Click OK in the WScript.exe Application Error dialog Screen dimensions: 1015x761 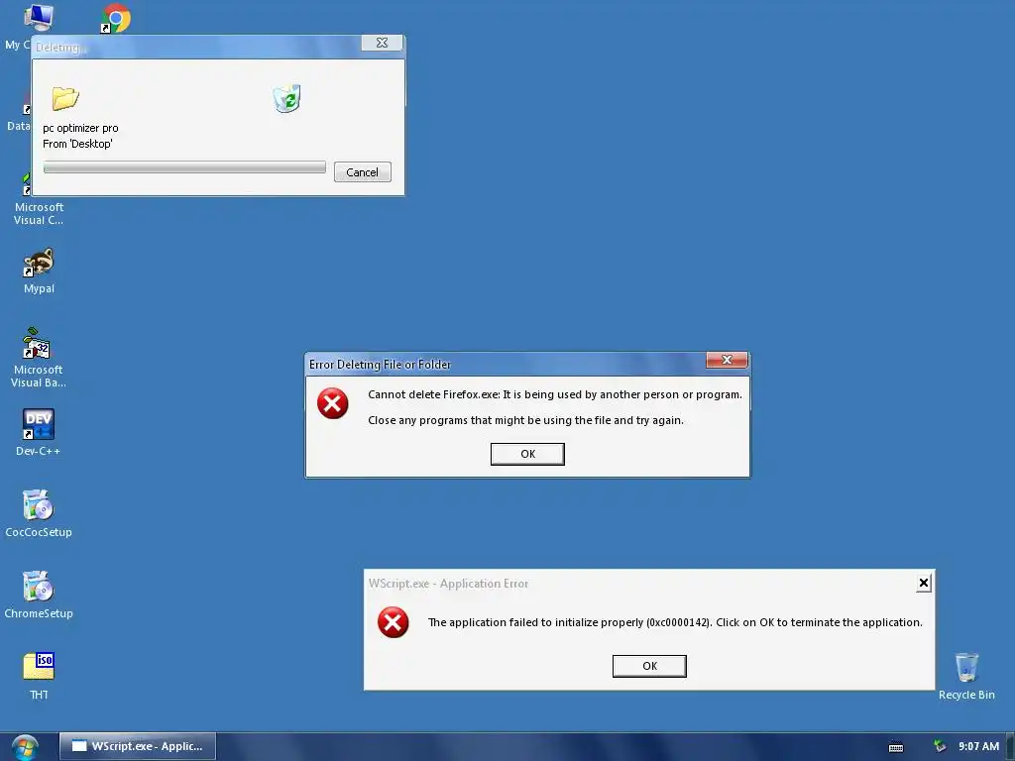tap(649, 666)
